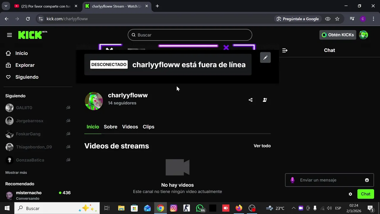Open the user avatar menu in Kick header
The width and height of the screenshot is (380, 214).
363,35
